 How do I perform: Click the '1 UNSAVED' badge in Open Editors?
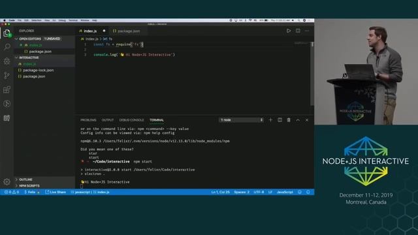pos(52,39)
